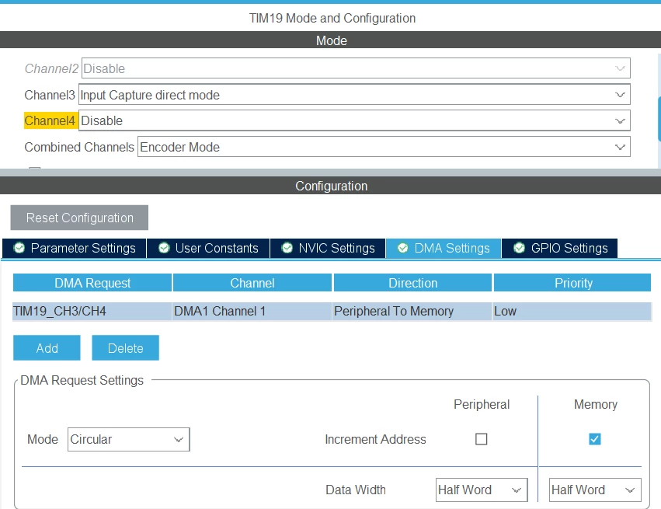661x509 pixels.
Task: Enable Peripheral increment address checkbox
Action: (x=481, y=439)
